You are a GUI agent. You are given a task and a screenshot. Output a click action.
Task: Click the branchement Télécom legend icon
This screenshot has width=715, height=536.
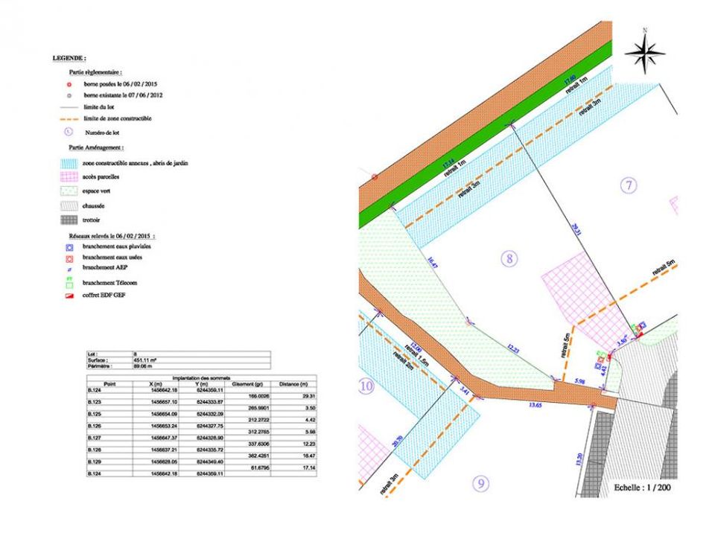(69, 284)
